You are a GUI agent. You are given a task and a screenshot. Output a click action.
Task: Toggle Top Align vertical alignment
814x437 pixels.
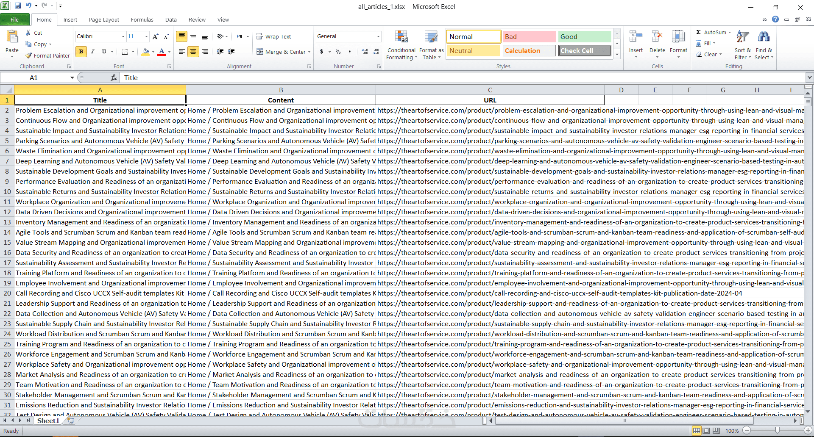point(181,36)
